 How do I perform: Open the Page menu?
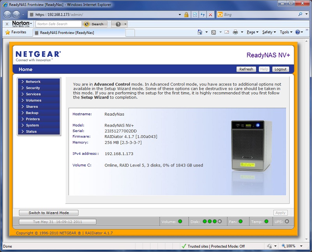click(x=252, y=32)
